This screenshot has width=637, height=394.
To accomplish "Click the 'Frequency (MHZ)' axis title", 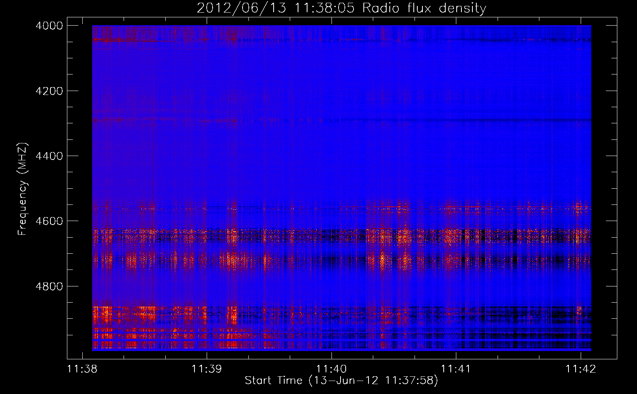I will 23,189.
